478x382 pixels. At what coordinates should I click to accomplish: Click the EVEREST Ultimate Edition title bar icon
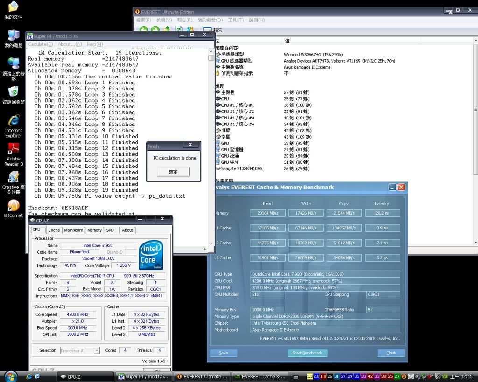pos(137,12)
